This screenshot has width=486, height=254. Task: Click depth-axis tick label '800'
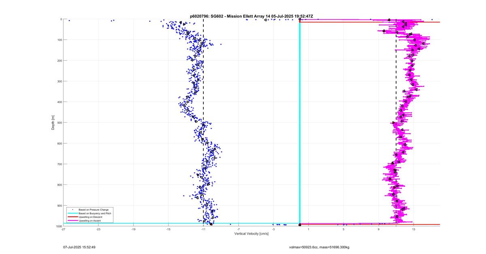coord(59,185)
